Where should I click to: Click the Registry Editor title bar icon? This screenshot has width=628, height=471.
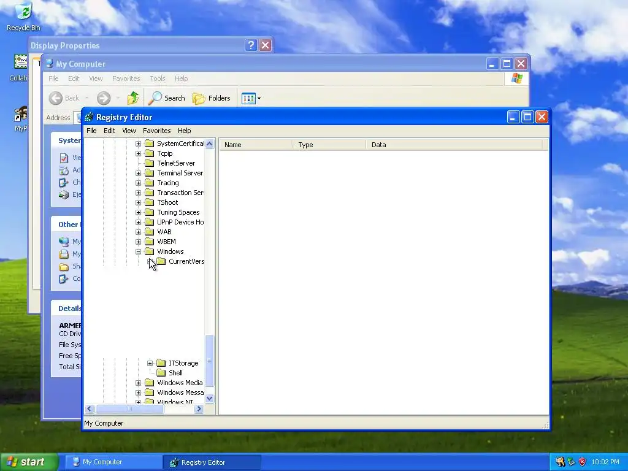tap(90, 117)
